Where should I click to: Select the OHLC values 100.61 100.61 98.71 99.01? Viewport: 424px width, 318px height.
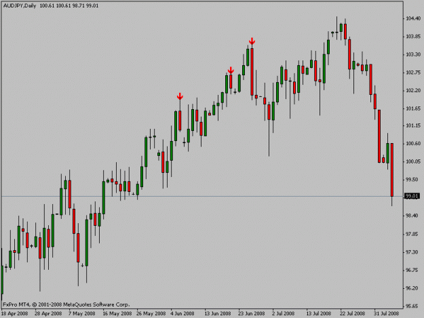point(69,5)
